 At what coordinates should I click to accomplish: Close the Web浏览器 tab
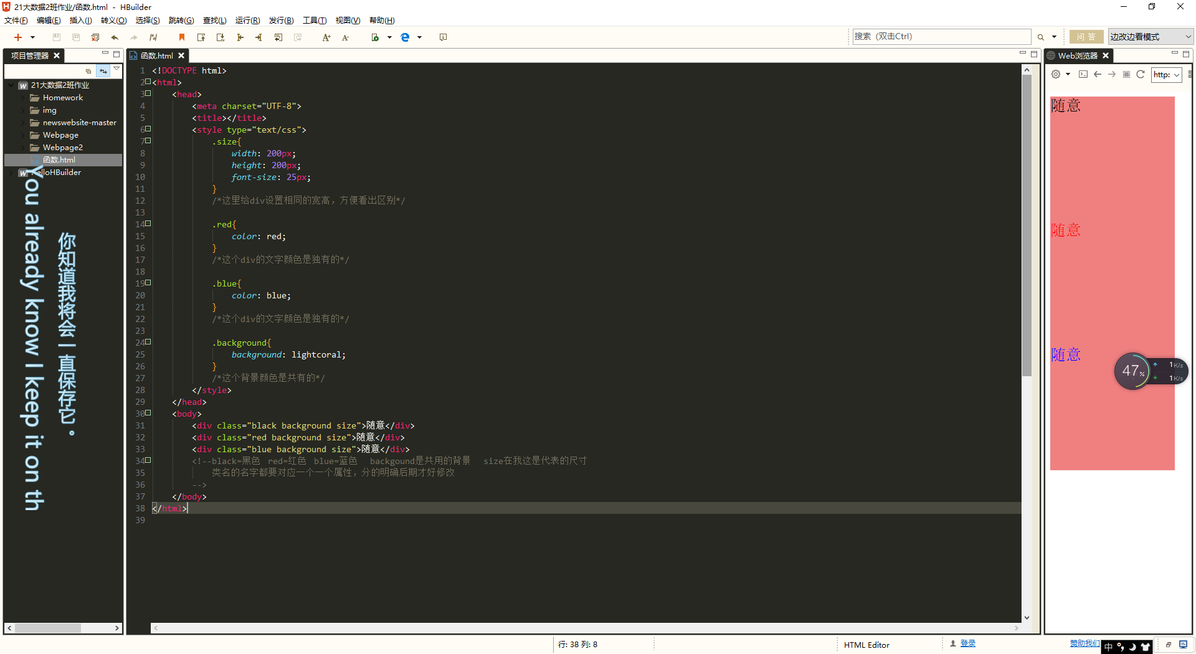coord(1106,55)
